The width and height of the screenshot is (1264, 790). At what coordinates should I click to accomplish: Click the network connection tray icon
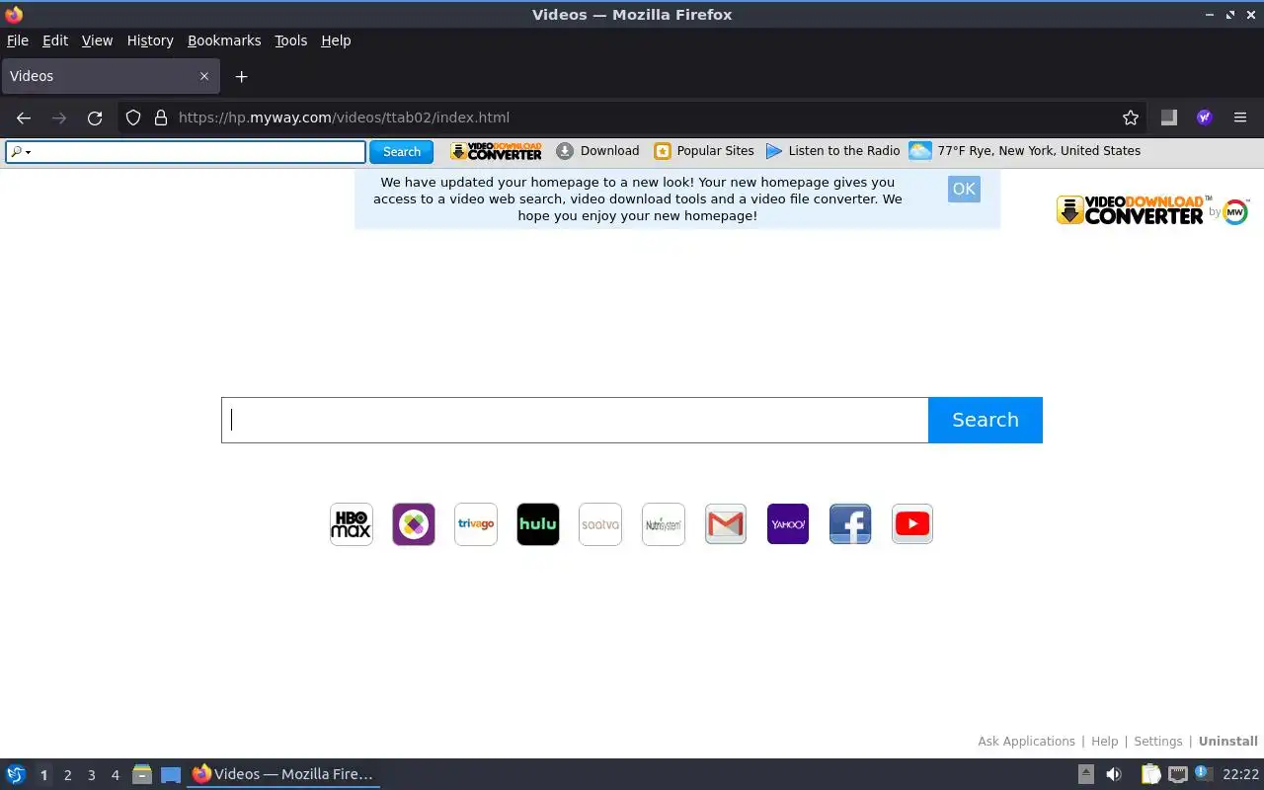tap(1177, 775)
